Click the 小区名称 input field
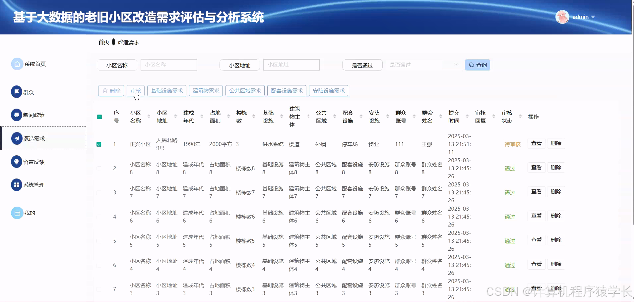The height and width of the screenshot is (302, 634). point(168,65)
